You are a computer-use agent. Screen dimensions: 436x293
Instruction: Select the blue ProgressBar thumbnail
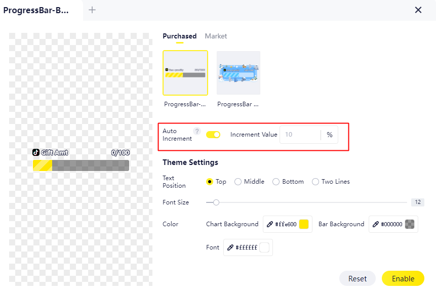pos(239,73)
